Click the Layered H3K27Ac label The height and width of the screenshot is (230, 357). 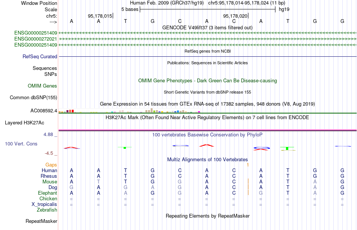point(24,123)
